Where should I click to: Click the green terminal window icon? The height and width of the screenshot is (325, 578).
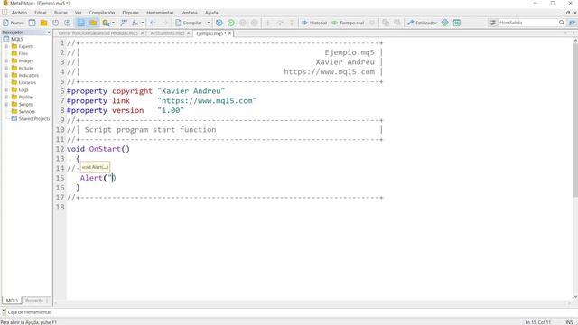pyautogui.click(x=457, y=23)
